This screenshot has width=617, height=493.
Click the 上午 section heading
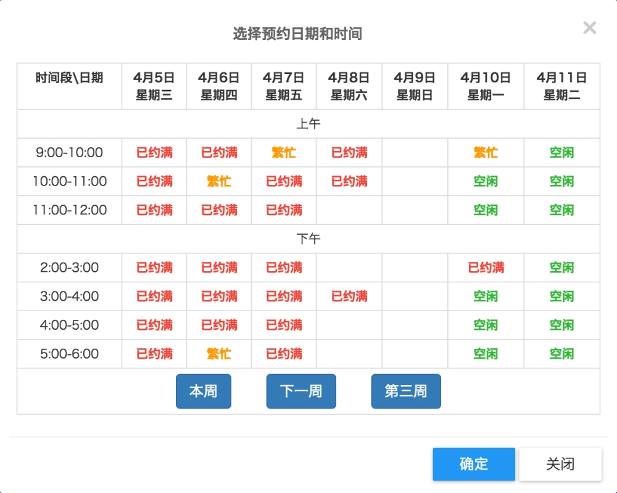pos(308,124)
